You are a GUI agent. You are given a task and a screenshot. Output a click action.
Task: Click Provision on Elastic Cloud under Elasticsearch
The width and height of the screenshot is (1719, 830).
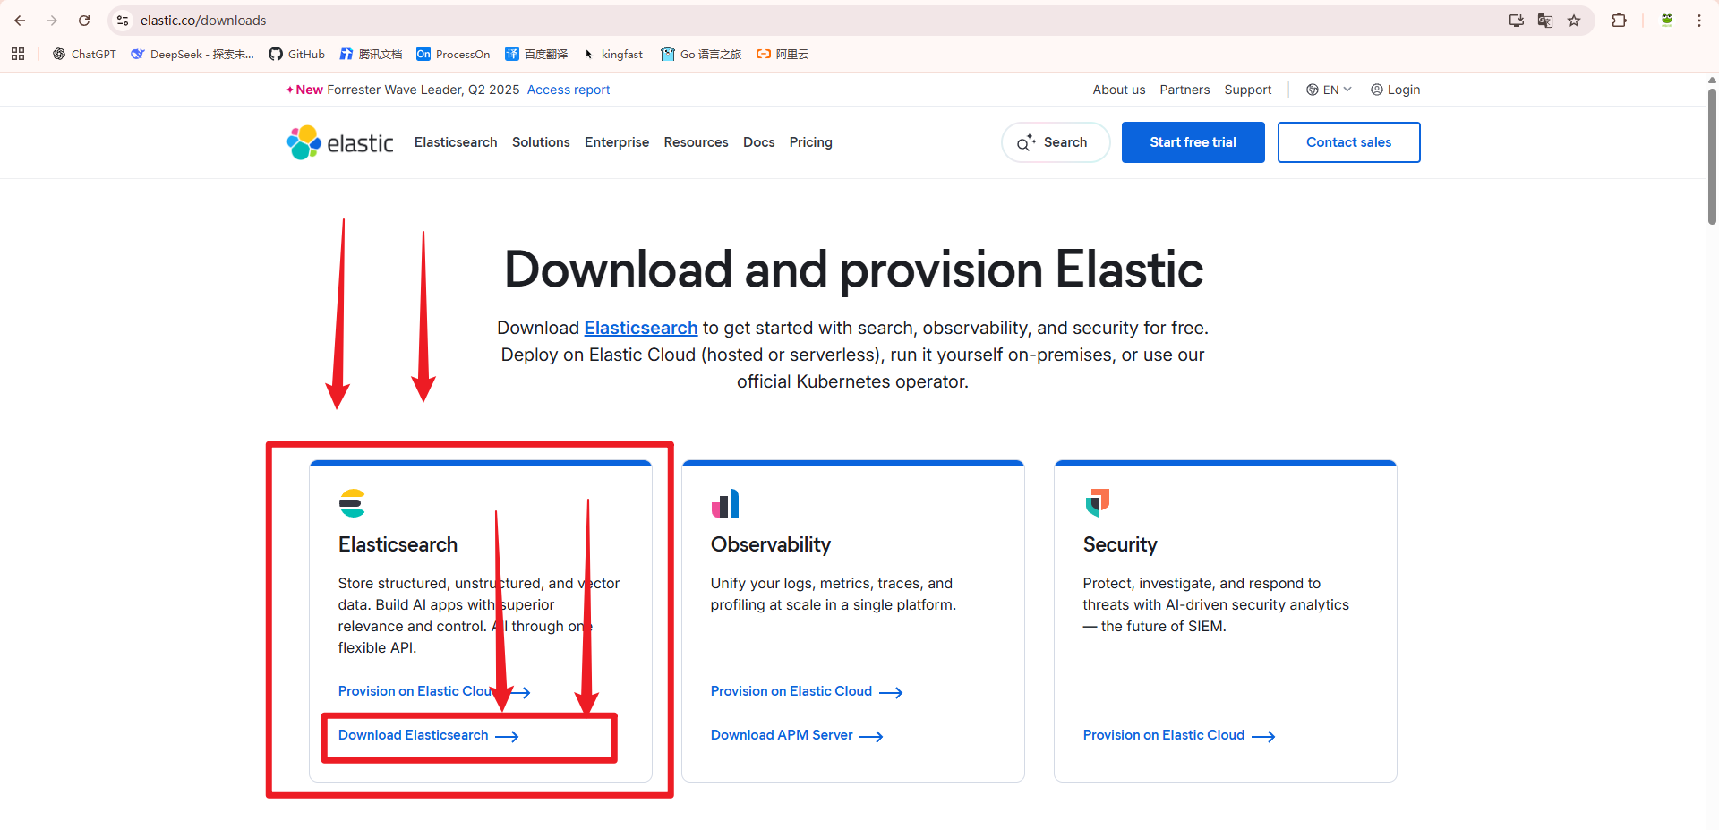[434, 691]
